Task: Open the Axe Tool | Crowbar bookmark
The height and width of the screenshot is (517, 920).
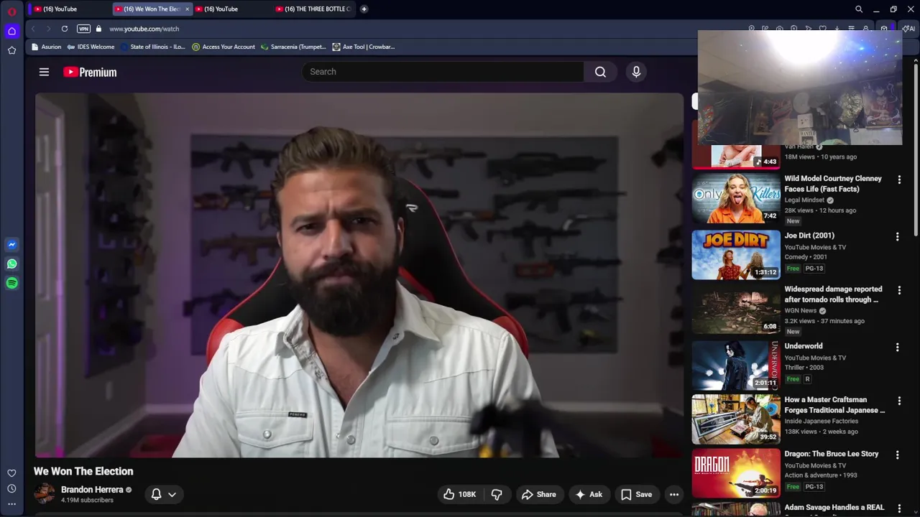Action: coord(363,47)
